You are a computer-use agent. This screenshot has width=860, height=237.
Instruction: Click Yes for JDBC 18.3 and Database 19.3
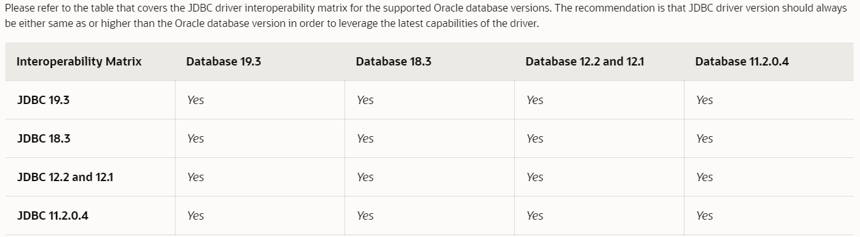[x=195, y=139]
